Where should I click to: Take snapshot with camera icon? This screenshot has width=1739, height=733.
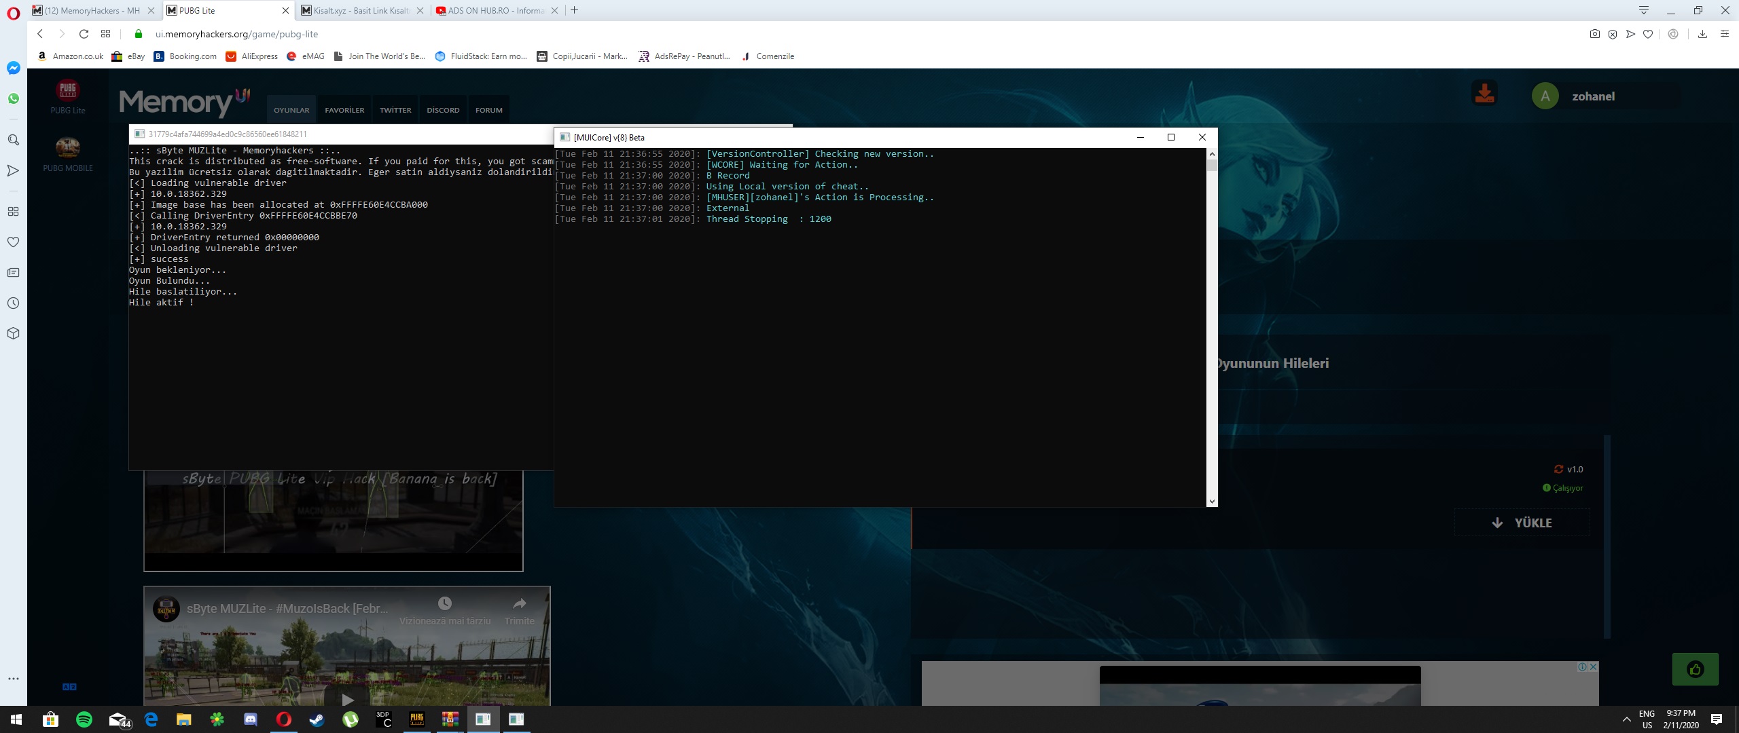[1594, 34]
